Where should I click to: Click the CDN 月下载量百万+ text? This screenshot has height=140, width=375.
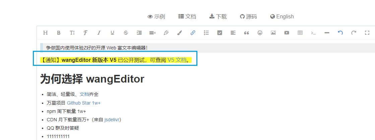(68, 120)
